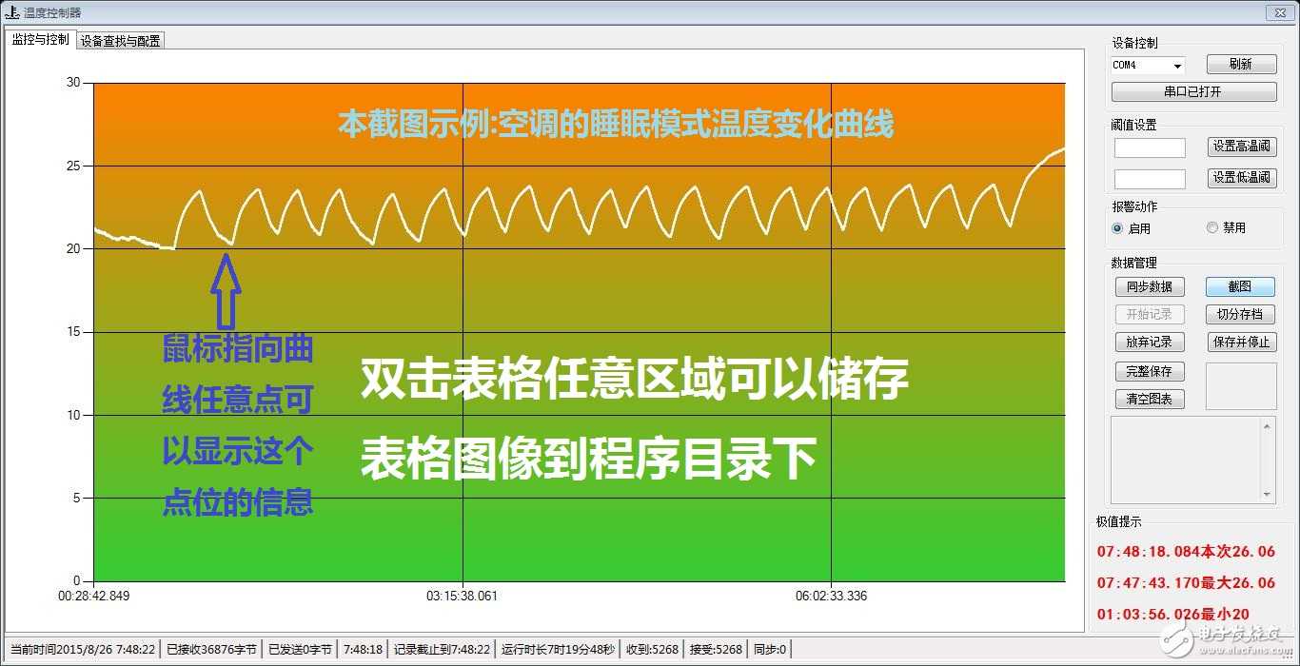Click the 07:47:43.170最大26.06 reading
This screenshot has height=666, width=1300.
click(1186, 582)
